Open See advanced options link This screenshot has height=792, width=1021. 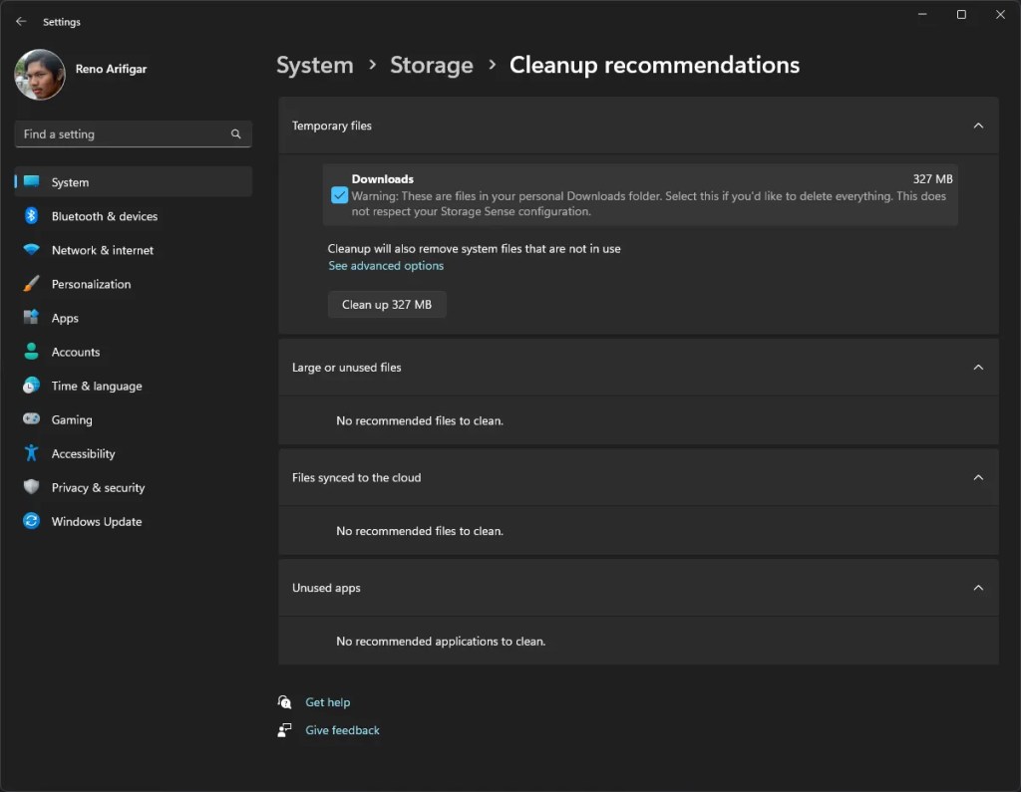click(386, 265)
